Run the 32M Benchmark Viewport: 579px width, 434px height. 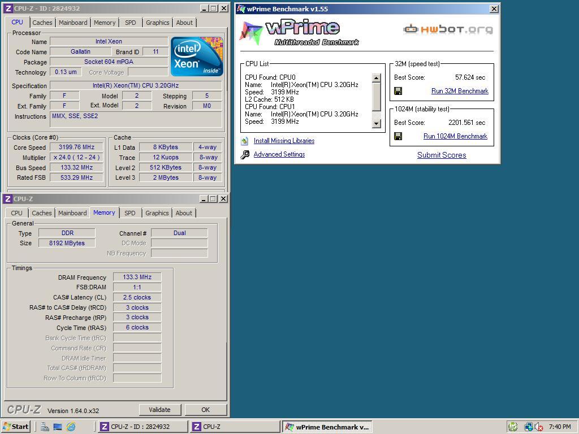click(460, 91)
